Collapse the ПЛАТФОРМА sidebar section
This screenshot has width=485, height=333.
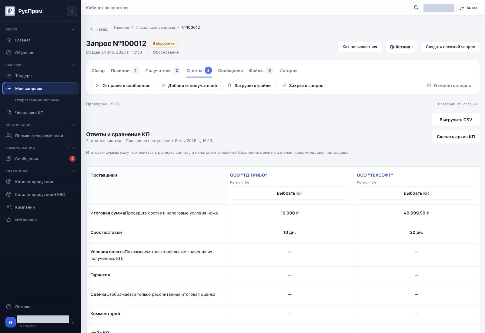point(73,171)
